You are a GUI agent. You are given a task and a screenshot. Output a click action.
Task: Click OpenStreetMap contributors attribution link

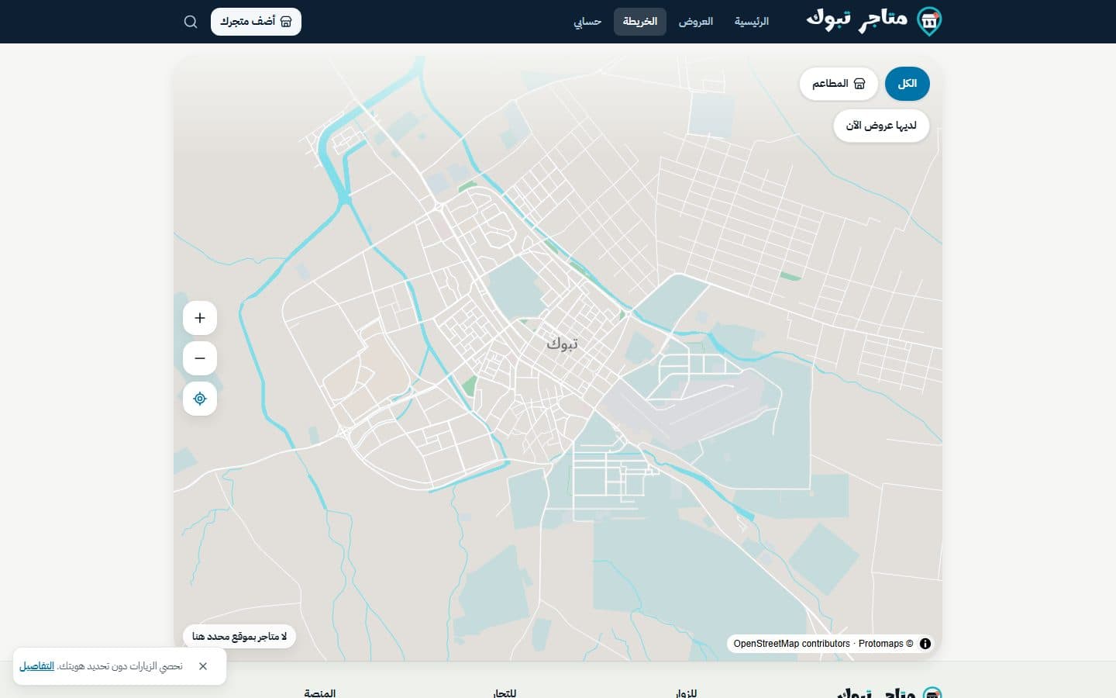click(792, 644)
